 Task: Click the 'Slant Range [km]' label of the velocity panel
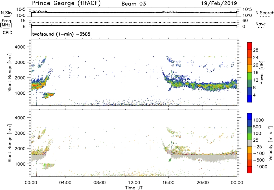tap(10, 143)
